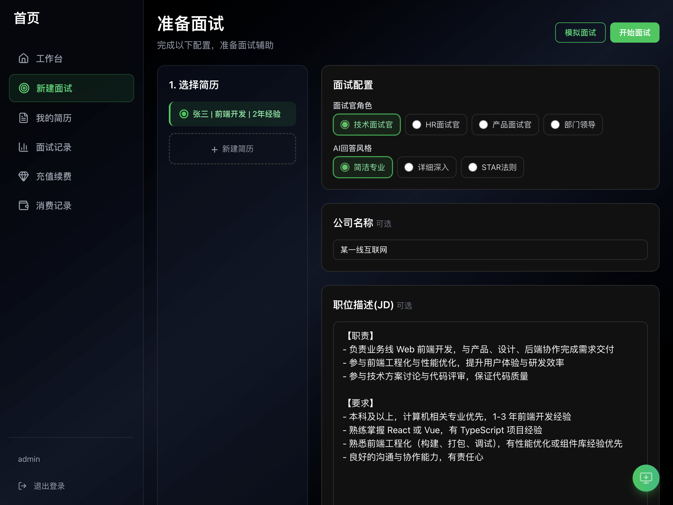Viewport: 673px width, 505px height.
Task: Click the document icon for 我的简历
Action: click(x=24, y=118)
